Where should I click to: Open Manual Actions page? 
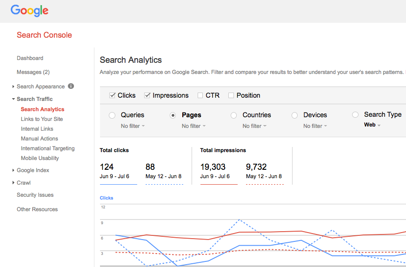40,139
